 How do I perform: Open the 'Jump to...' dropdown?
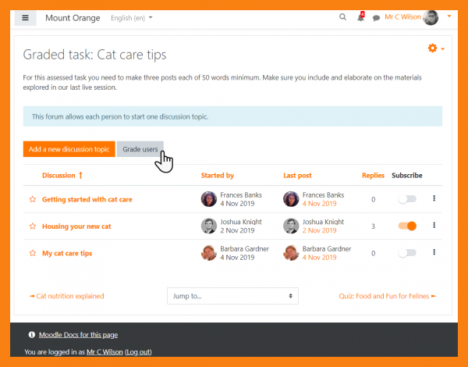click(x=232, y=296)
